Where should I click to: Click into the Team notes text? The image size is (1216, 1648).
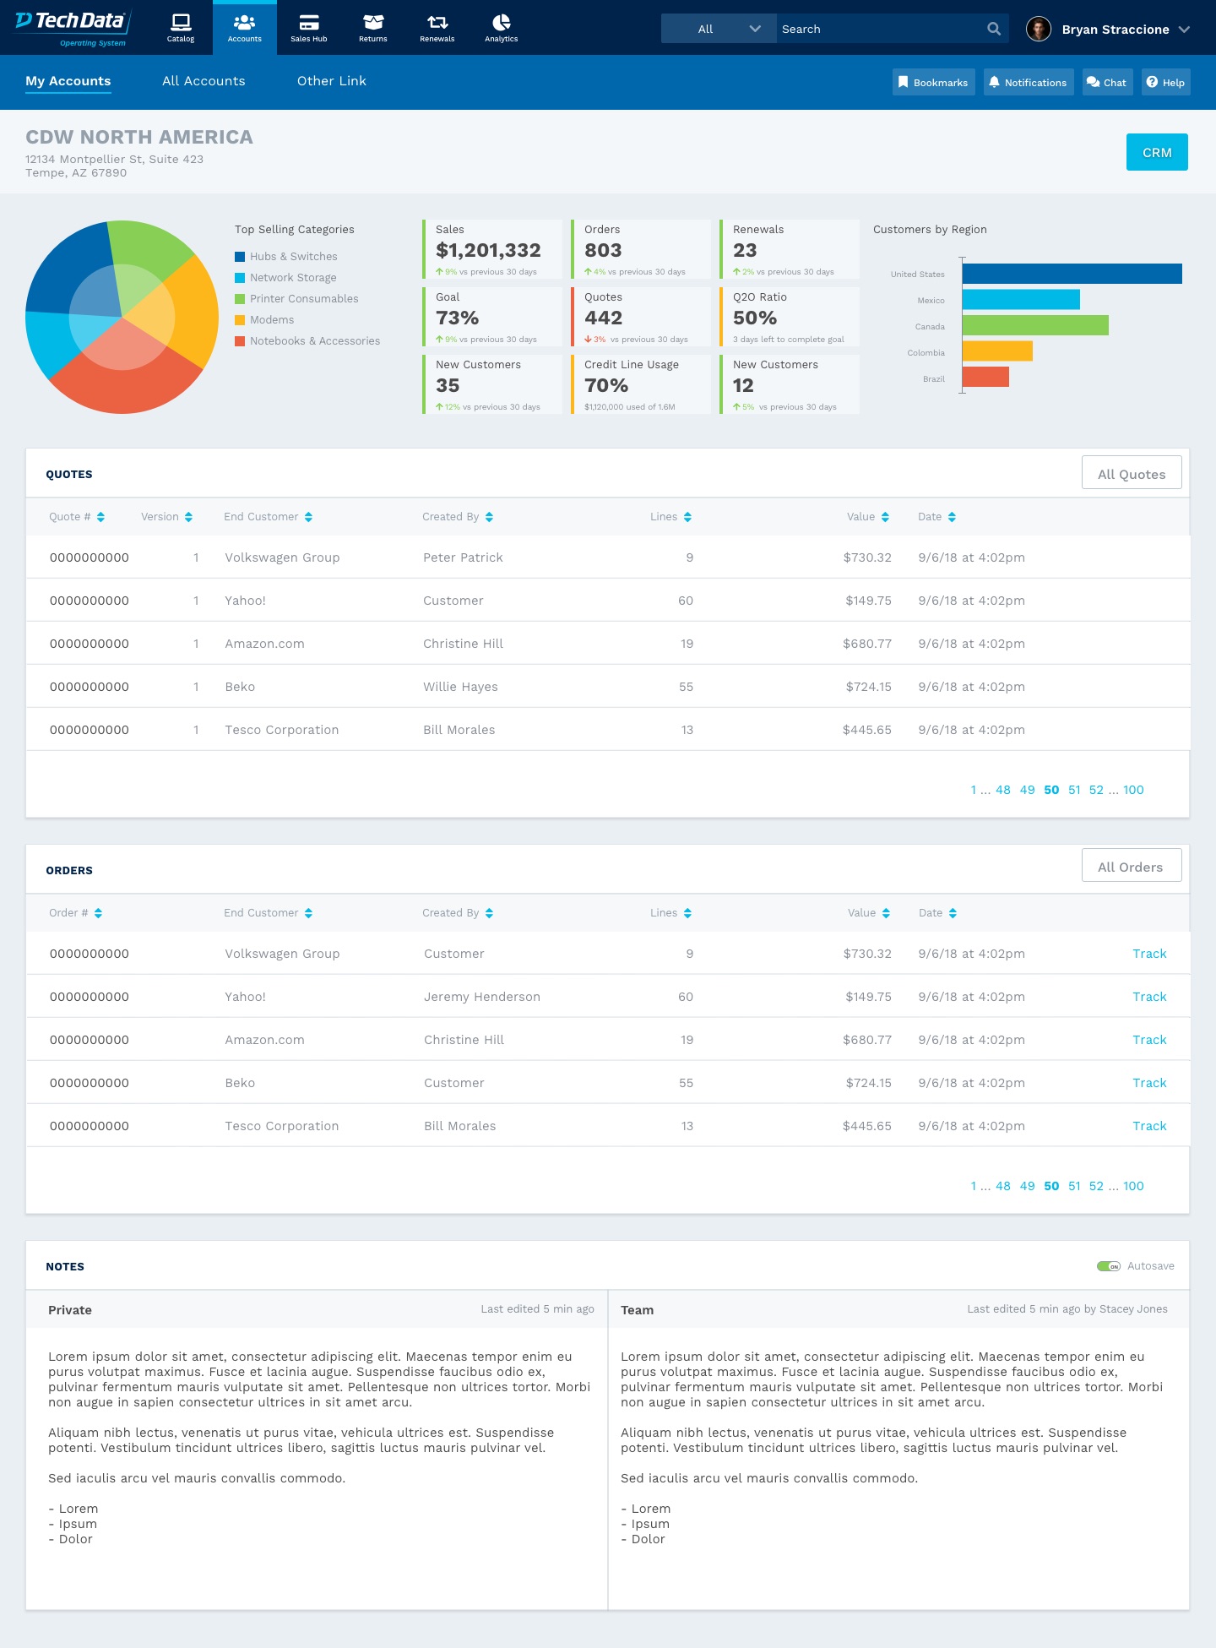coord(892,1447)
